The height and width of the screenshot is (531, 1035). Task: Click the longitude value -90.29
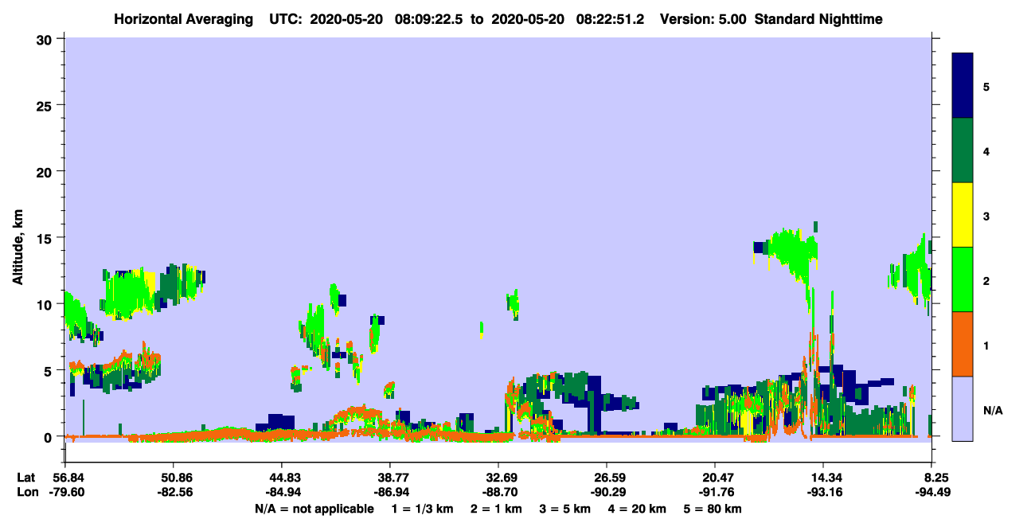click(x=607, y=492)
